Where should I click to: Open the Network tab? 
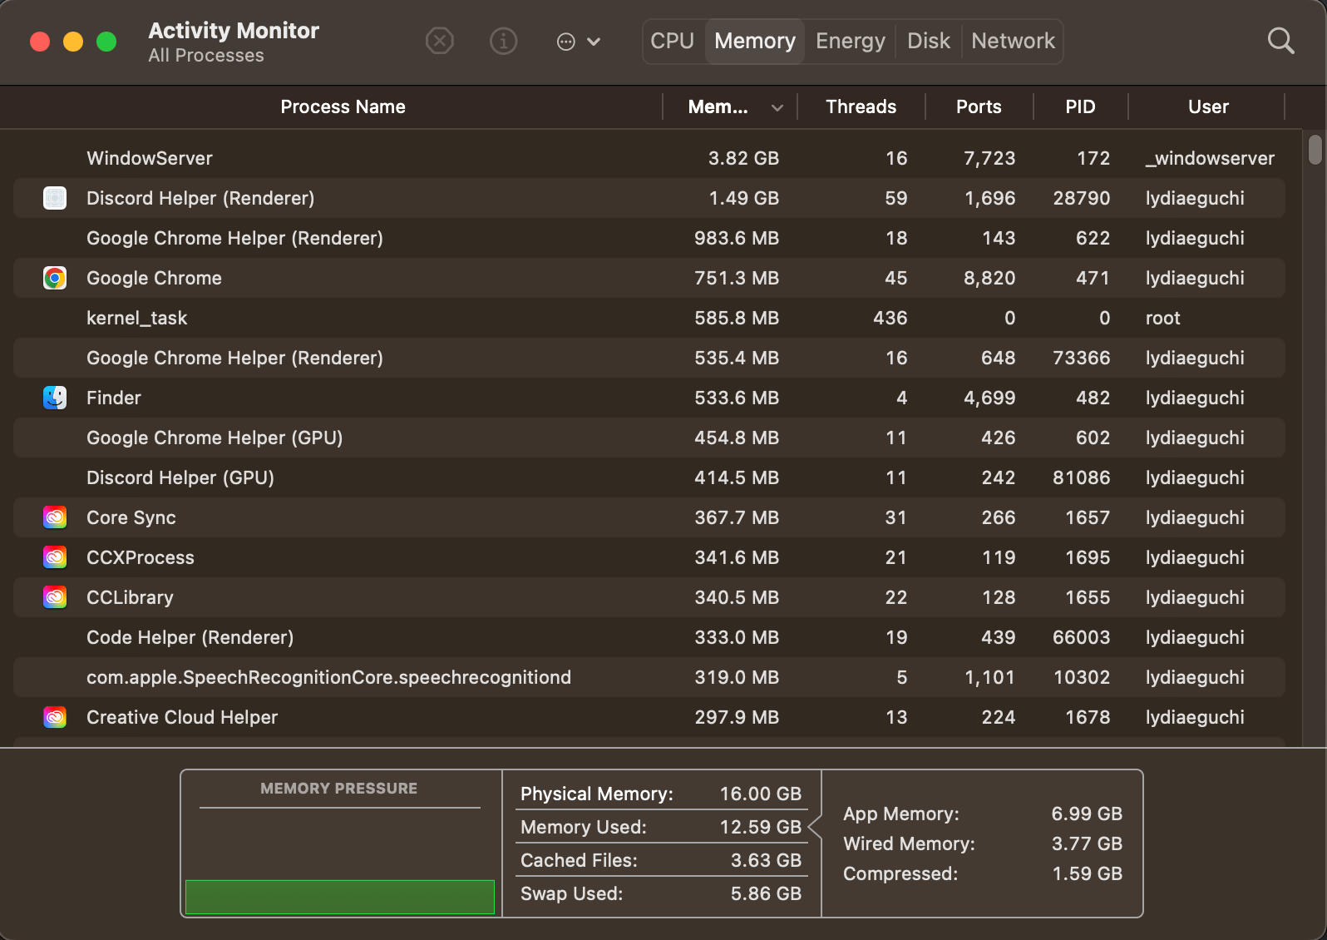1013,41
